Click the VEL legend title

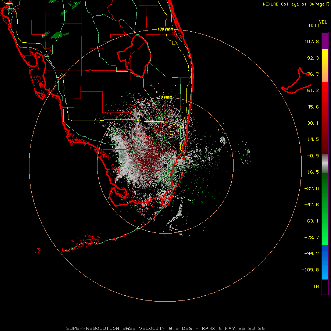323,22
